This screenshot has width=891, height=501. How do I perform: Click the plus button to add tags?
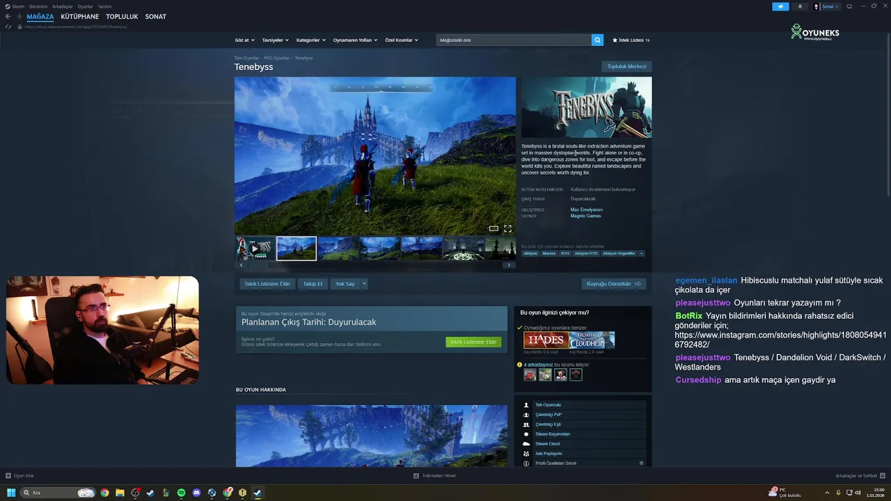[x=641, y=253]
